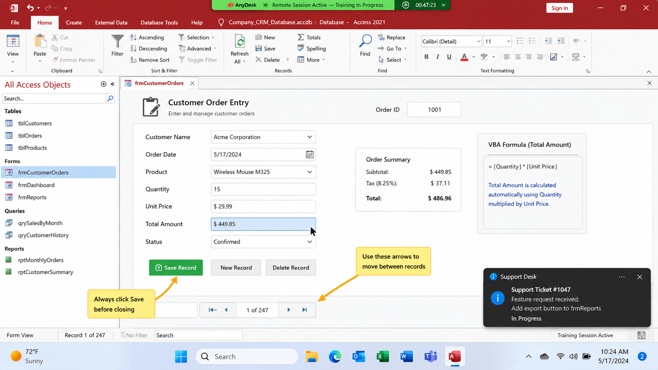Toggle Bold formatting
Viewport: 658px width, 370px height.
(426, 57)
